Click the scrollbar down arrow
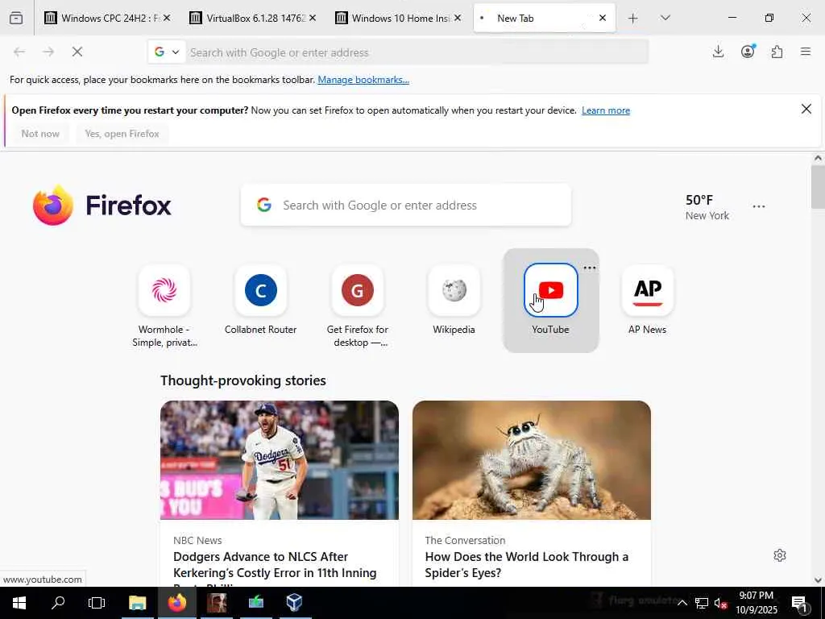This screenshot has height=619, width=825. (x=818, y=580)
